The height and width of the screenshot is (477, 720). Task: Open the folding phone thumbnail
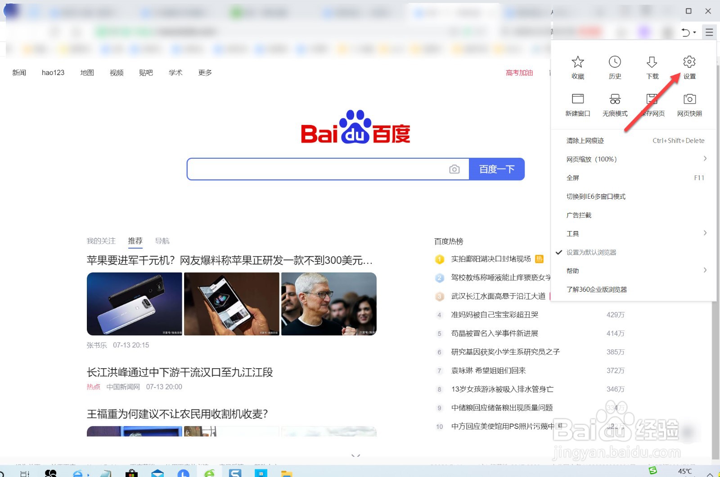(232, 304)
